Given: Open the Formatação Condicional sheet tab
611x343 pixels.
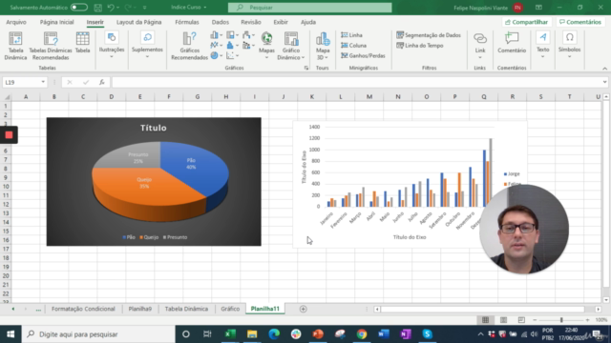Looking at the screenshot, I should pos(83,309).
